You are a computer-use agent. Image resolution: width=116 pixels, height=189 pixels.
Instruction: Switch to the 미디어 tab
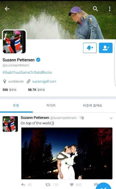pos(51,106)
